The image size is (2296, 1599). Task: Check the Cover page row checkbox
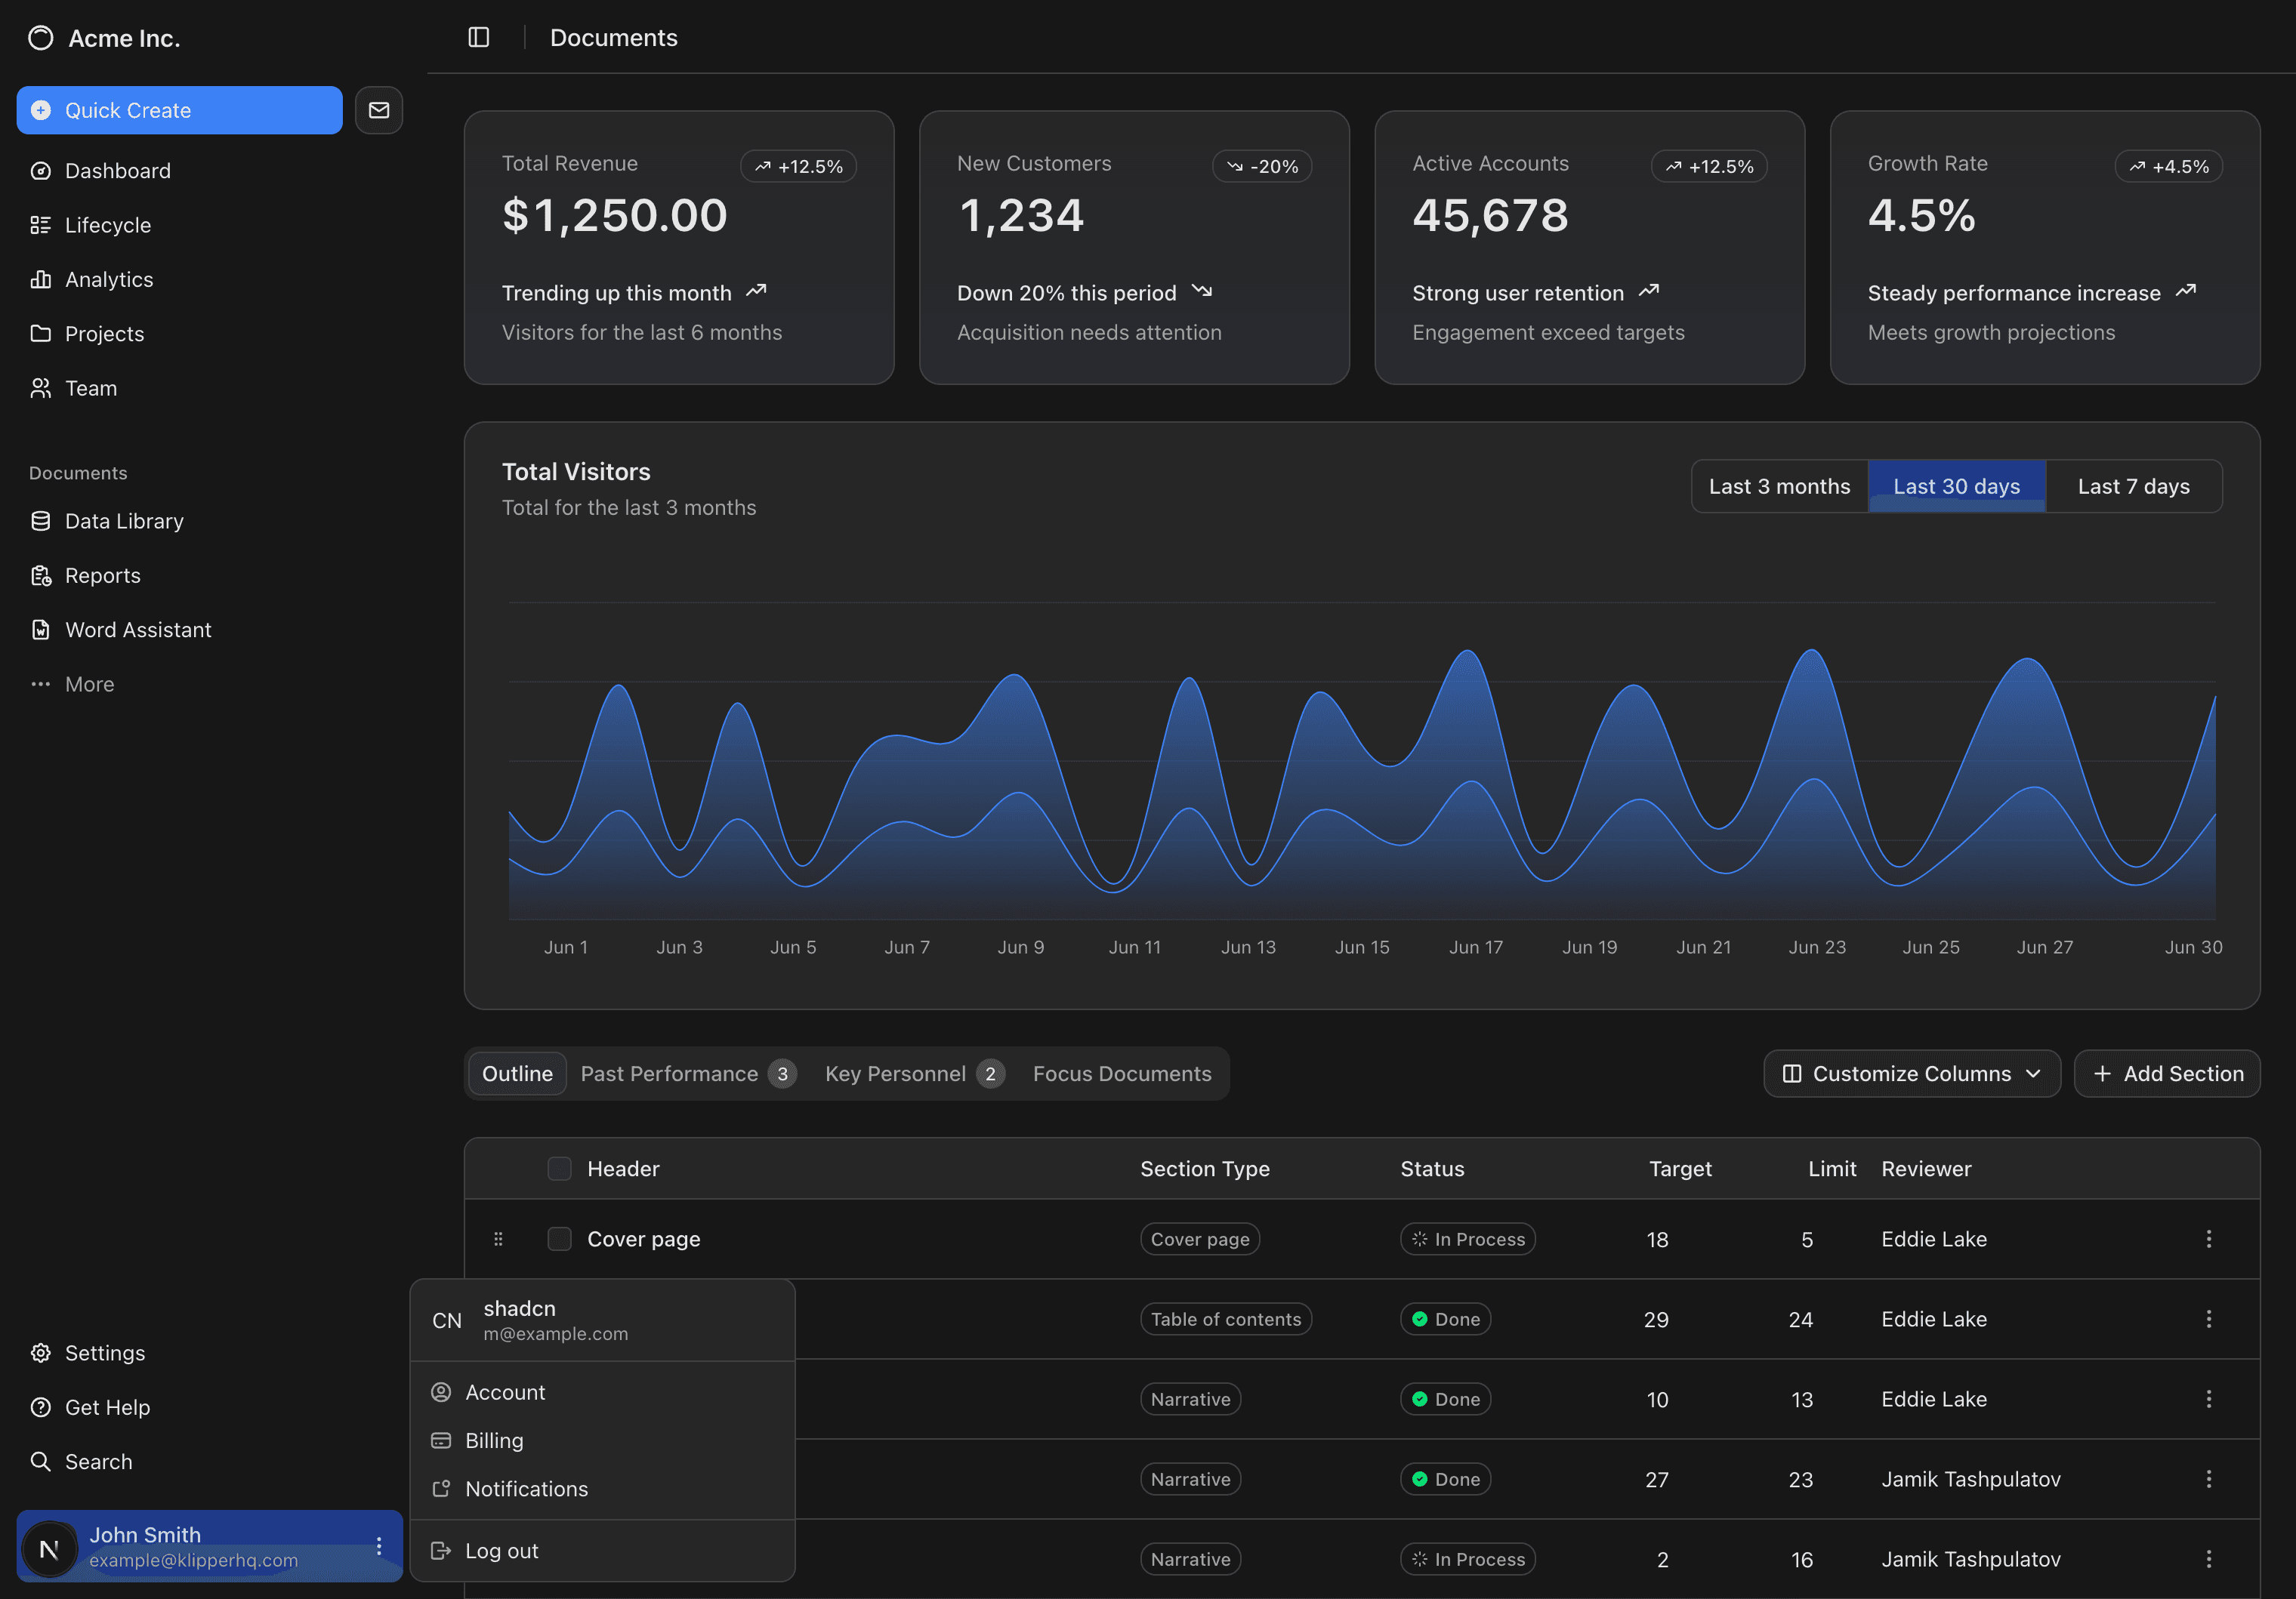[559, 1239]
